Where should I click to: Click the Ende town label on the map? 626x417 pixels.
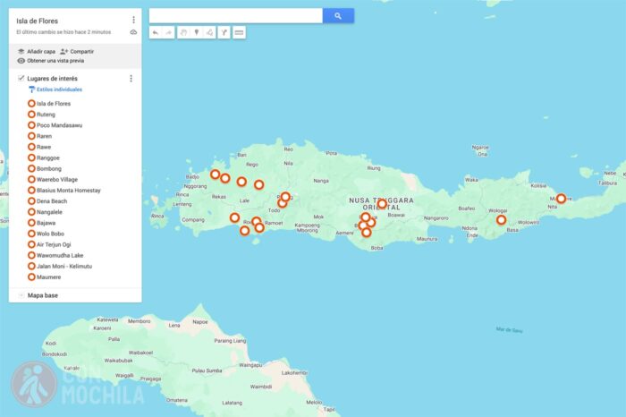tap(472, 235)
